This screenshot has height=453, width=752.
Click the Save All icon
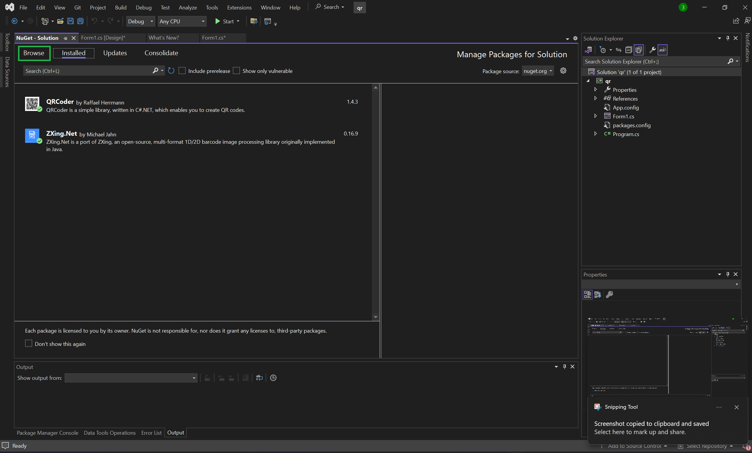80,21
